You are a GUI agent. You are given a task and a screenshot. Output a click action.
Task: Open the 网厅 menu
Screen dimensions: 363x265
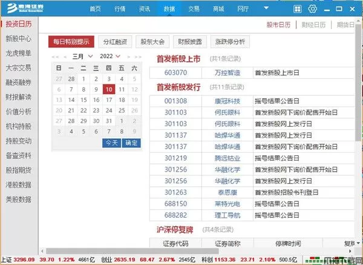click(x=243, y=9)
